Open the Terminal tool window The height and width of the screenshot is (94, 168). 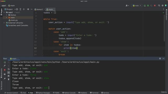(x=94, y=93)
